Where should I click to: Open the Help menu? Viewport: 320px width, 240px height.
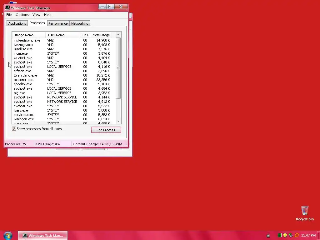tap(47, 15)
